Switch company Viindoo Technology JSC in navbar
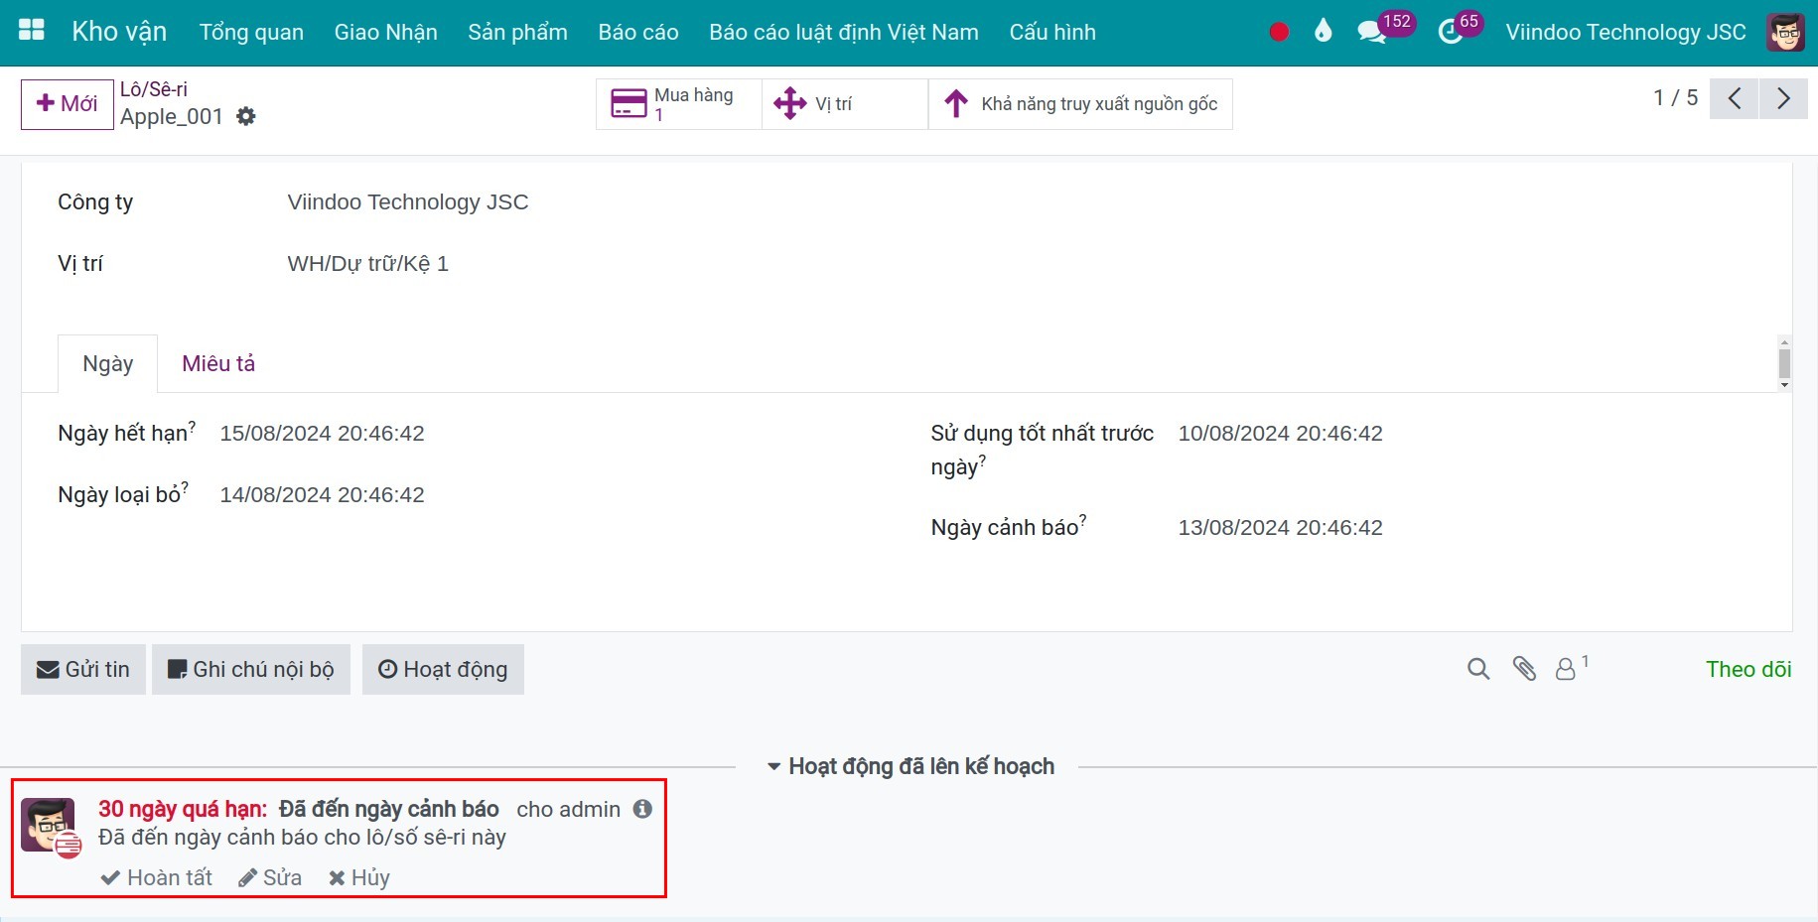This screenshot has height=922, width=1818. [1625, 32]
